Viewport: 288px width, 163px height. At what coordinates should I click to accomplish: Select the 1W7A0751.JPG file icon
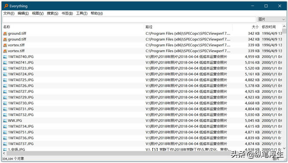click(5, 132)
